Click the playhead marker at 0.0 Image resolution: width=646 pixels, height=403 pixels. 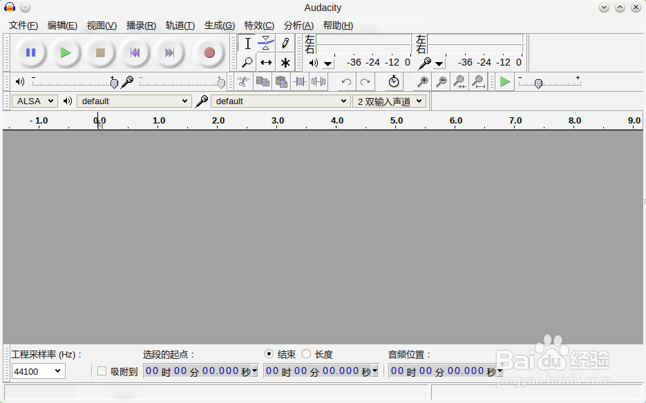(x=99, y=124)
